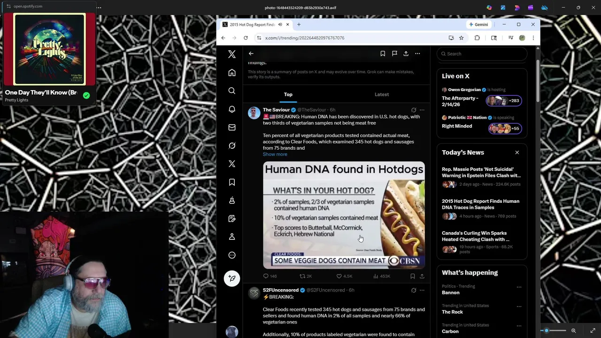The width and height of the screenshot is (601, 338).
Task: Expand The Saviour post with Show more
Action: coord(275,154)
